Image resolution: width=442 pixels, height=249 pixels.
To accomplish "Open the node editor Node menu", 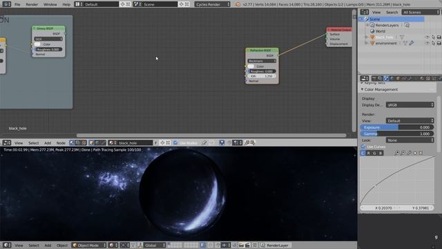I will tap(61, 143).
